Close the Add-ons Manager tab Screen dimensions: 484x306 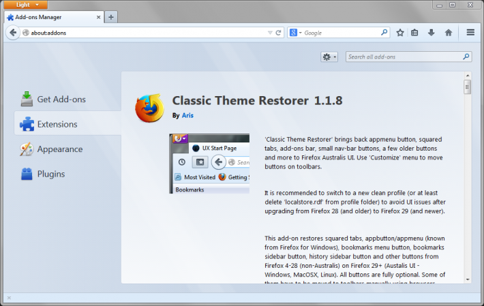pyautogui.click(x=98, y=17)
